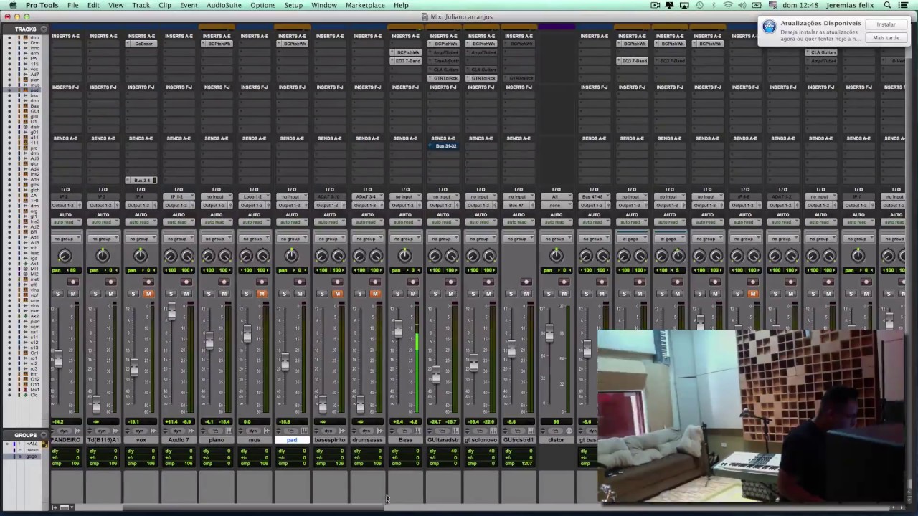Solo the PANDEIRO track

click(57, 294)
